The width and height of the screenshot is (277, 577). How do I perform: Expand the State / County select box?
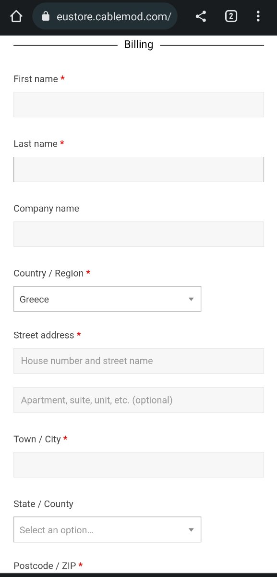(107, 529)
